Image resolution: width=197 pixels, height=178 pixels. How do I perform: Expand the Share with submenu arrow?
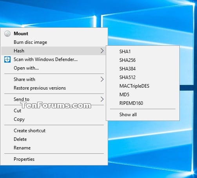click(x=102, y=79)
